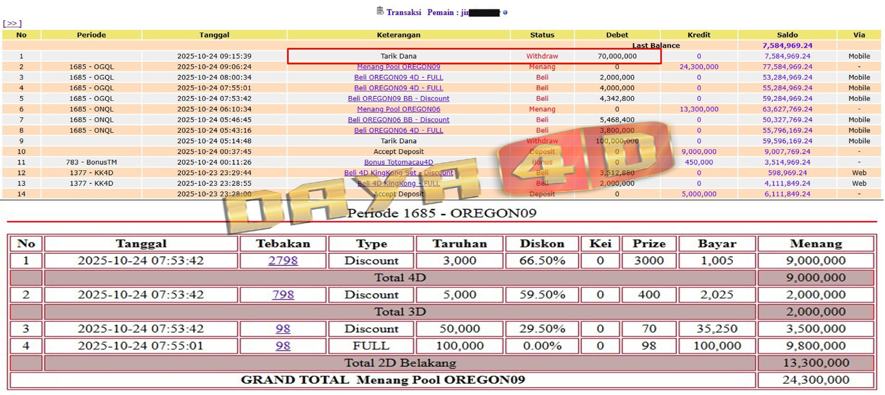Open Menang Pool OREGON06 link
885x395 pixels.
coord(399,109)
